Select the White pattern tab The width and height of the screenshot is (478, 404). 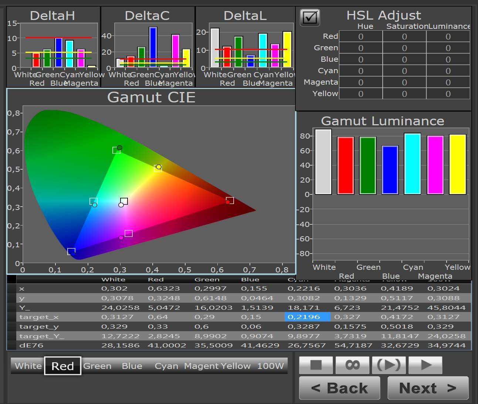(28, 366)
